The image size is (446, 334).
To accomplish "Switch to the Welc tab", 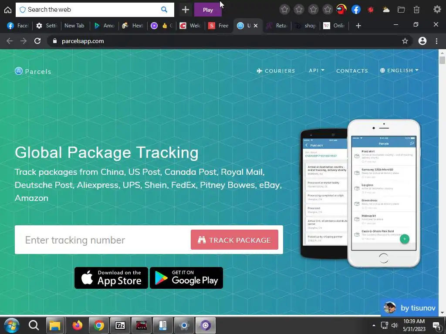I will tap(191, 26).
